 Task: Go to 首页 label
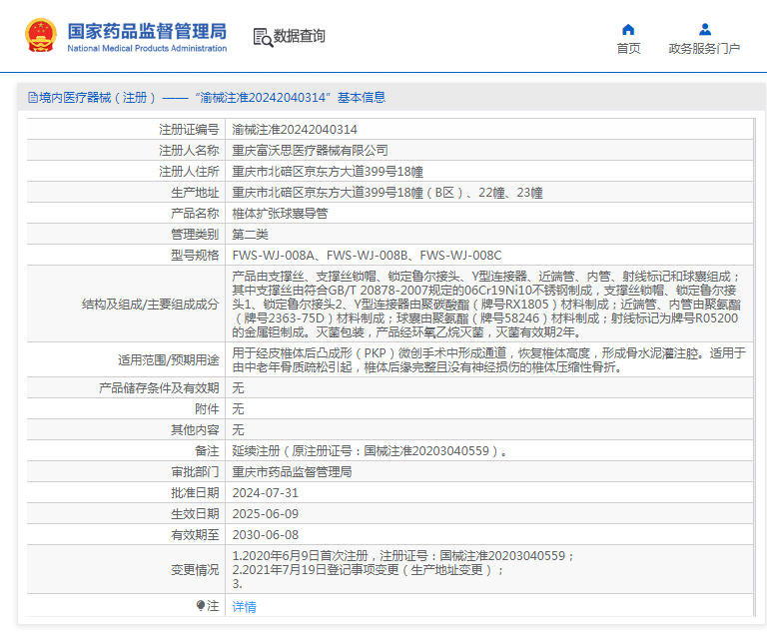pos(628,49)
